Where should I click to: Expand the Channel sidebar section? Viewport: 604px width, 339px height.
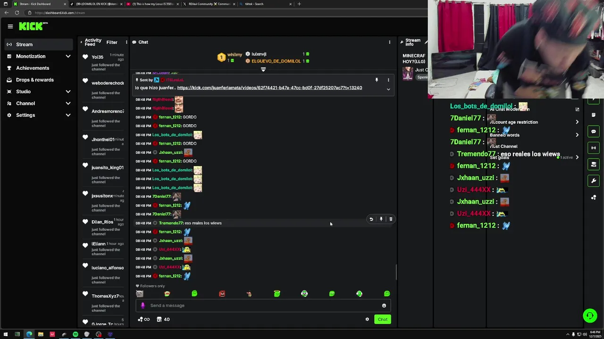pyautogui.click(x=39, y=103)
